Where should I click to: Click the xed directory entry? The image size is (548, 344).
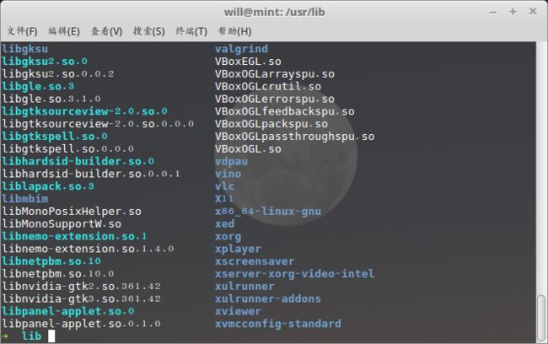point(225,223)
